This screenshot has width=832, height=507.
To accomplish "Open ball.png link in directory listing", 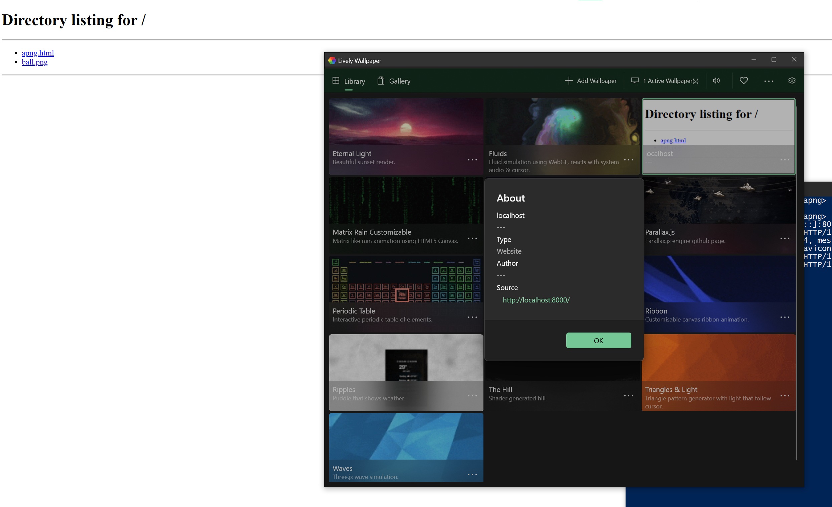I will click(34, 62).
